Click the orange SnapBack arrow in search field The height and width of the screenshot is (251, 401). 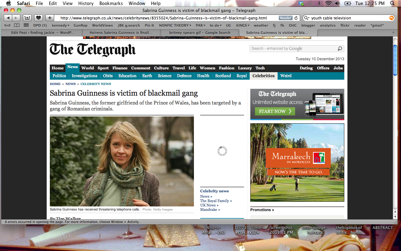point(391,18)
